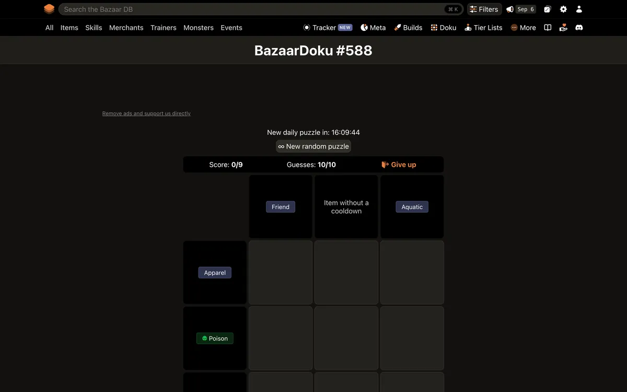
Task: Go to the All tab
Action: [x=50, y=28]
